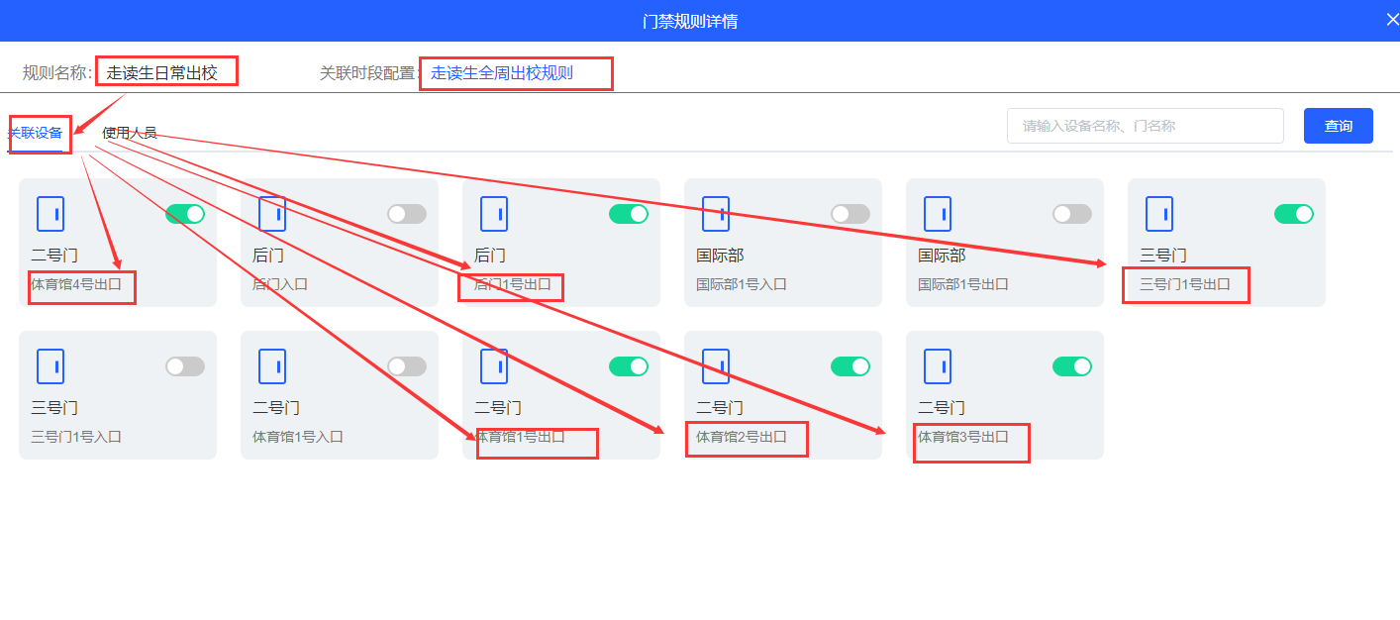Close the 门禁规则详情 dialog
The height and width of the screenshot is (620, 1400).
click(1391, 21)
